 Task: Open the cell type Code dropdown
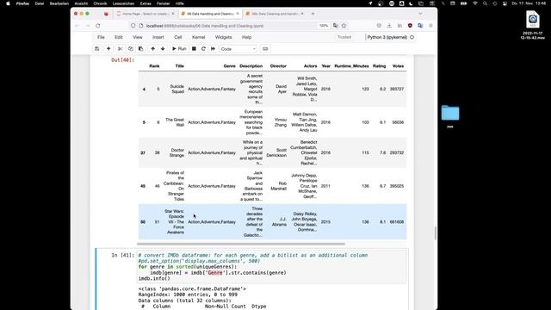pyautogui.click(x=238, y=49)
